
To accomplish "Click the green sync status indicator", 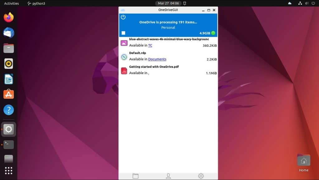I will coord(213,32).
